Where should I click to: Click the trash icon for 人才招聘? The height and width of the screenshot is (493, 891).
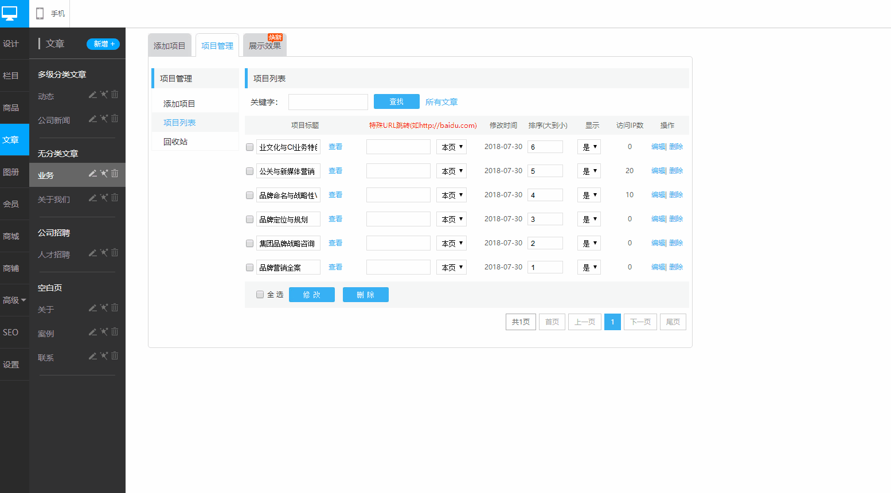tap(115, 253)
